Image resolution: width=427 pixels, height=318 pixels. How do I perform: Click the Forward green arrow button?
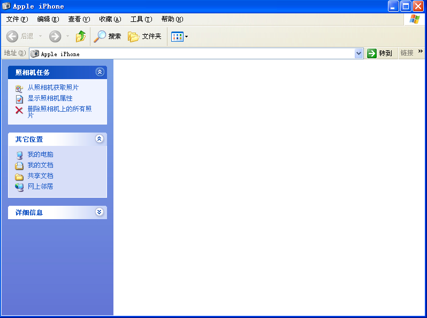pos(55,36)
